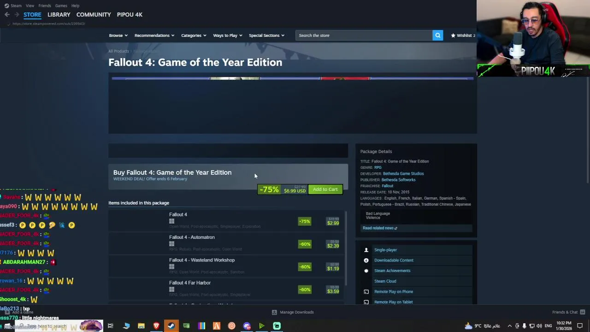Expand the Categories dropdown

[194, 36]
